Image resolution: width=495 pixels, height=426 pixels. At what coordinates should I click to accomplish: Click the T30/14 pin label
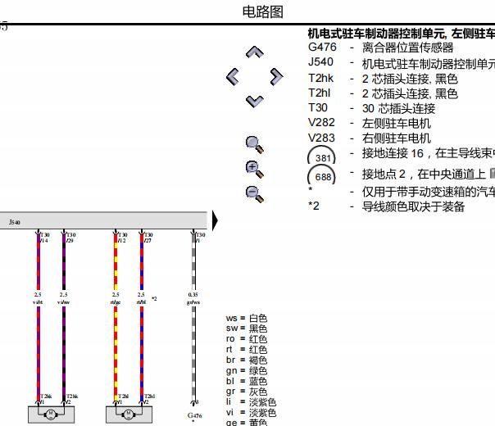pyautogui.click(x=44, y=238)
